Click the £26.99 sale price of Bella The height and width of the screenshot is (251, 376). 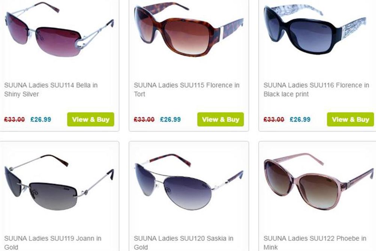click(41, 119)
